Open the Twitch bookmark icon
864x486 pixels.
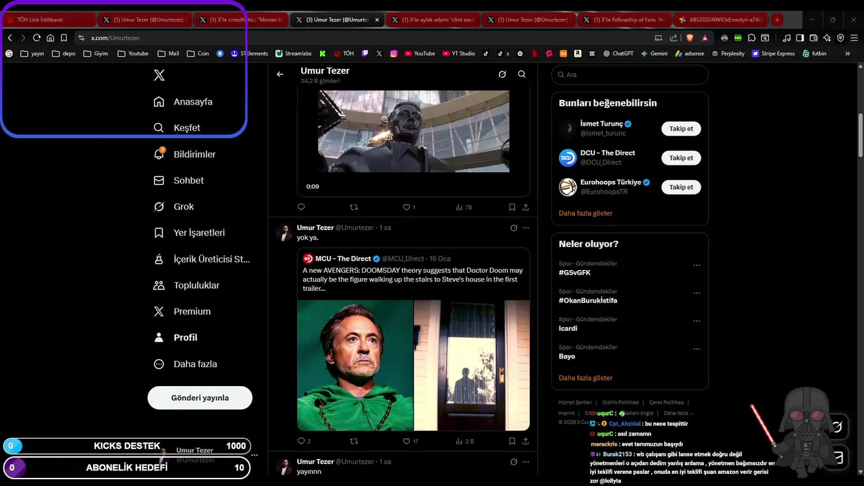pyautogui.click(x=365, y=53)
